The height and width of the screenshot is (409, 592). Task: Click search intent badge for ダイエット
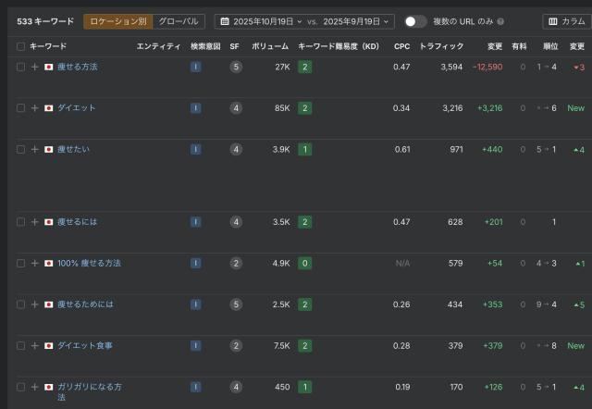tap(195, 108)
